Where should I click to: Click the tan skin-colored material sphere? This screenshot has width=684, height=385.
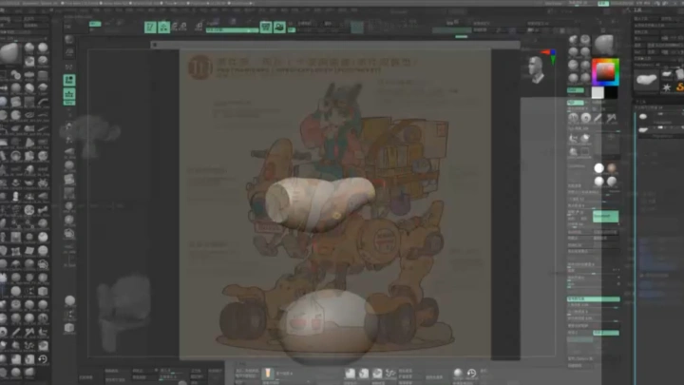click(612, 168)
